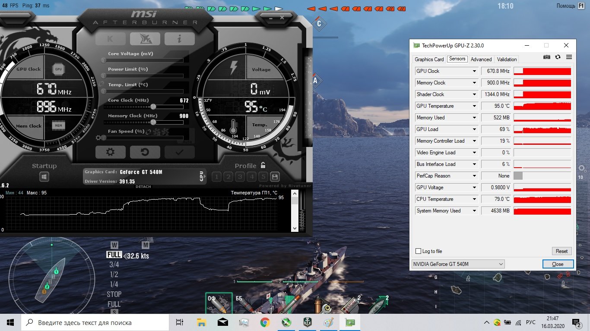This screenshot has width=590, height=331.
Task: Select Afterburner profile slot 3
Action: [x=240, y=177]
